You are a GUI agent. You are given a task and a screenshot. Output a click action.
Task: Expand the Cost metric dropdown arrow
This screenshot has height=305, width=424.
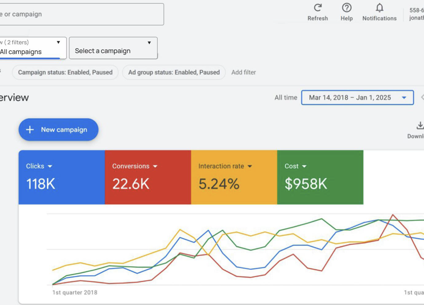point(304,166)
